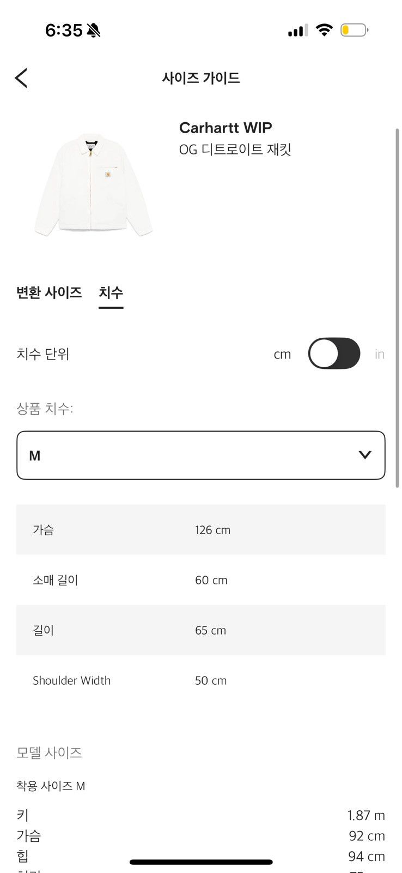Tap the silent mode bell icon
The width and height of the screenshot is (402, 873).
pyautogui.click(x=94, y=31)
